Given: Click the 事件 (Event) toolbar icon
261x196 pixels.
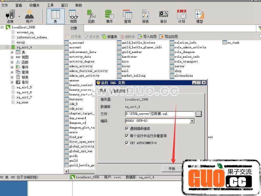Looking at the screenshot, I should tap(109, 16).
